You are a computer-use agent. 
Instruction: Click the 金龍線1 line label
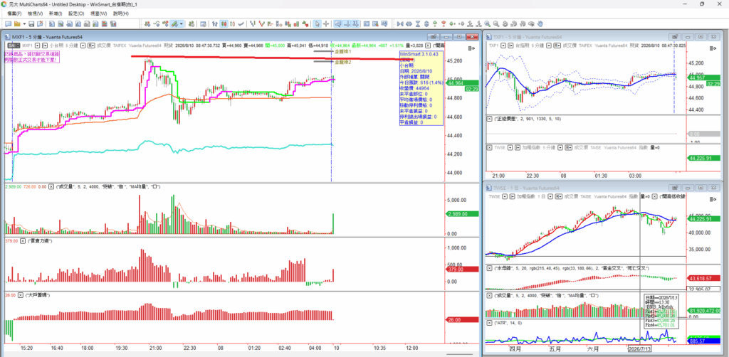tap(342, 52)
